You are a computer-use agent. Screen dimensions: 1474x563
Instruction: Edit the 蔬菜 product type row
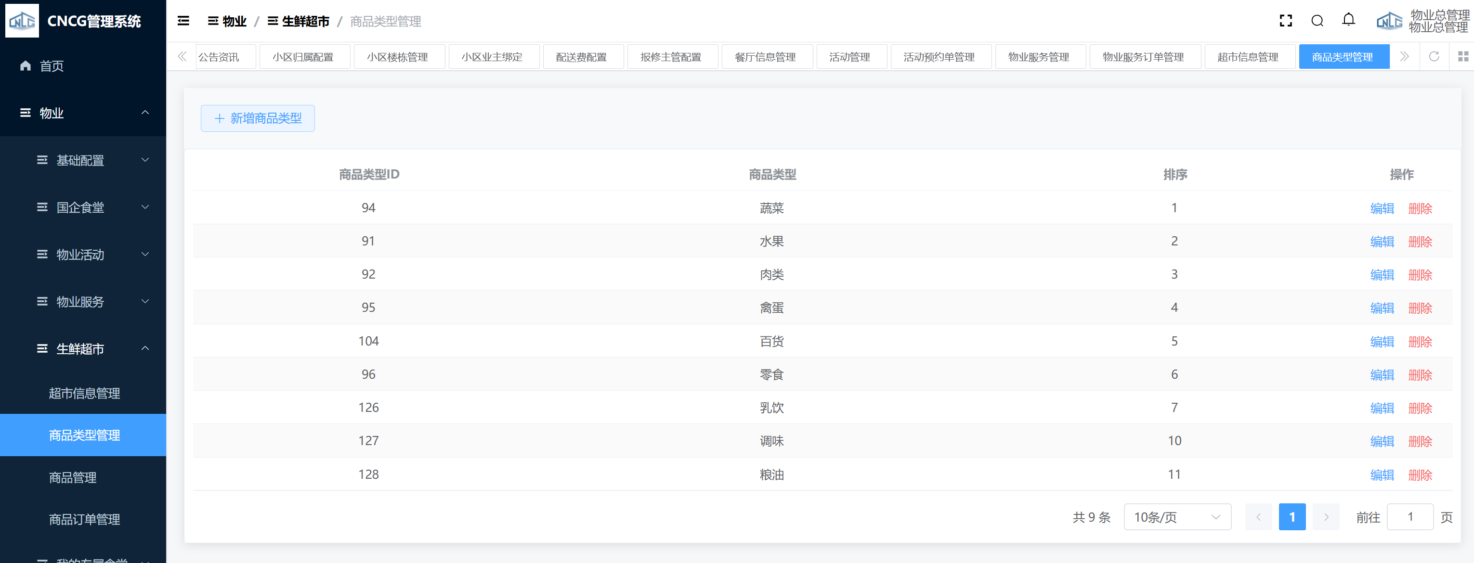1381,208
